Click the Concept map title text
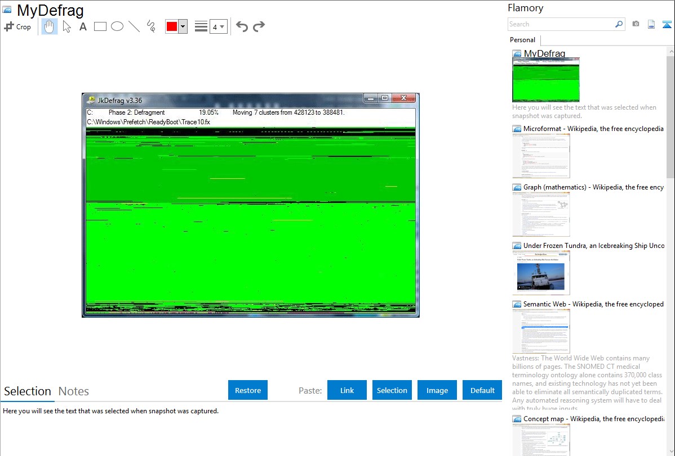The width and height of the screenshot is (675, 456). click(x=594, y=418)
